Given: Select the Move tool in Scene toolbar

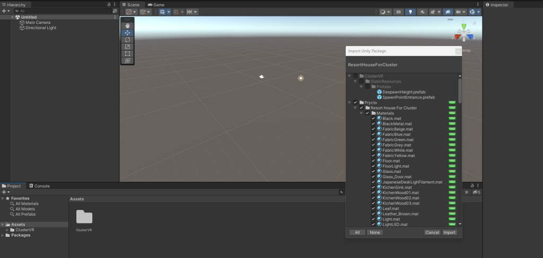Looking at the screenshot, I should (x=127, y=33).
